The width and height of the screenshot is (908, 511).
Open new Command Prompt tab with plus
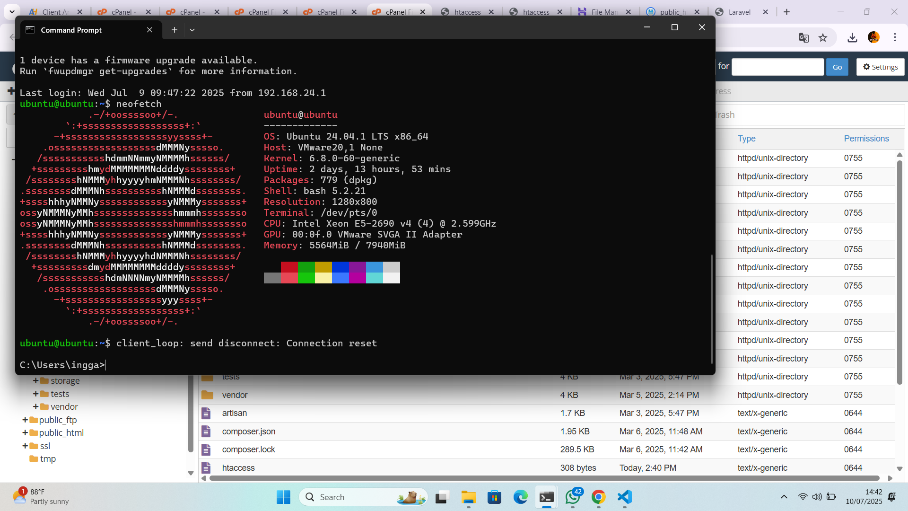coord(175,30)
